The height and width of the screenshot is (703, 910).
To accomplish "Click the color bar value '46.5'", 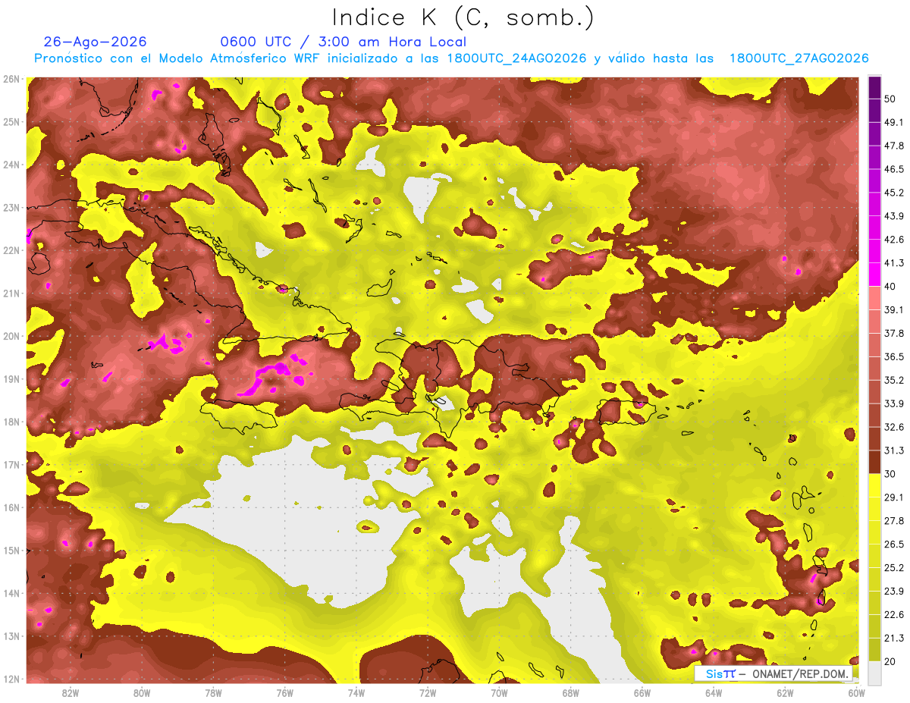I will point(894,168).
